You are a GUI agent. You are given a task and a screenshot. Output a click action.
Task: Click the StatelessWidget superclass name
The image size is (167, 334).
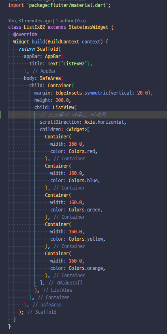coord(88,27)
